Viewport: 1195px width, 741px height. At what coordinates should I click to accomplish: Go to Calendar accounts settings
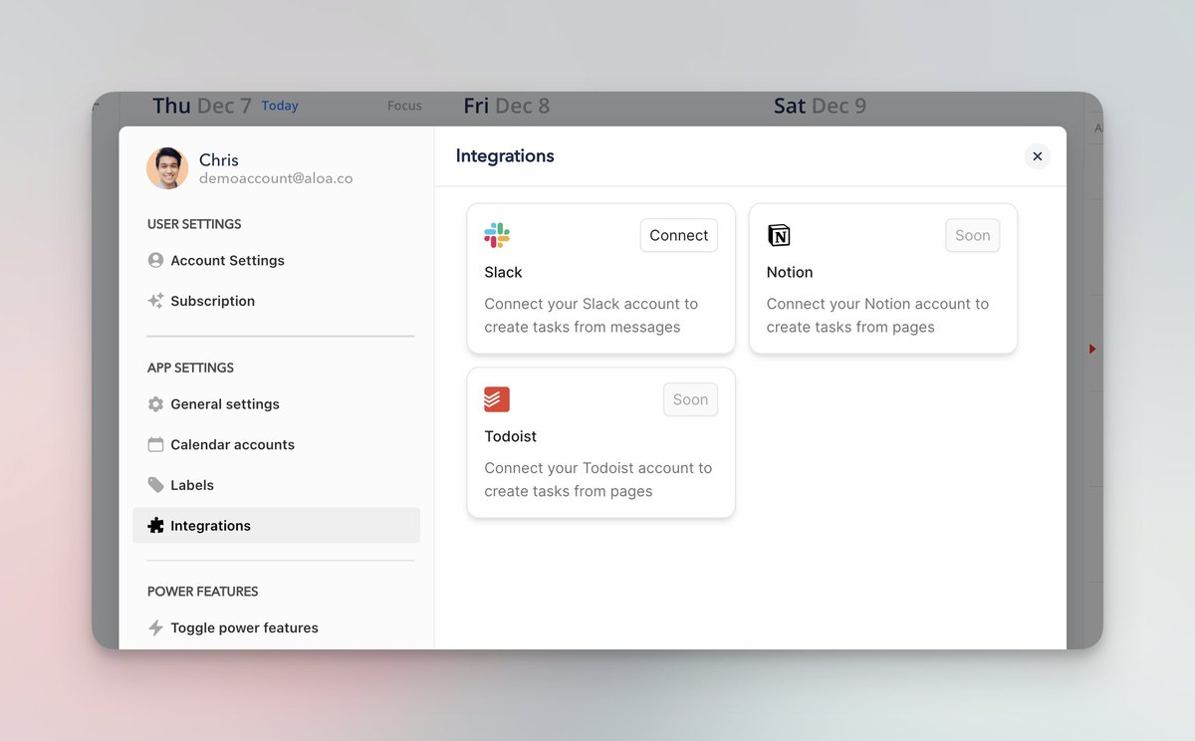[x=277, y=444]
